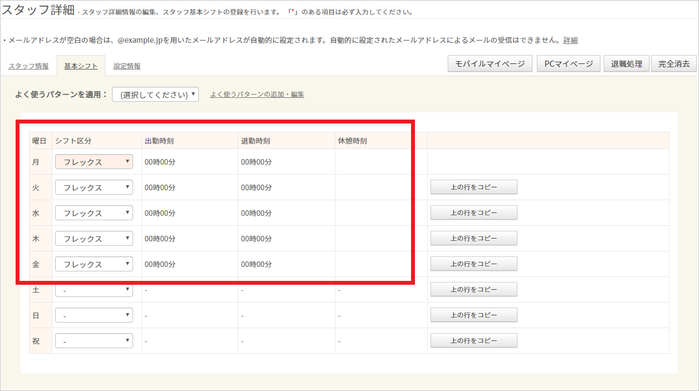The height and width of the screenshot is (391, 699).
Task: Select a shift type for Saturday
Action: (94, 290)
